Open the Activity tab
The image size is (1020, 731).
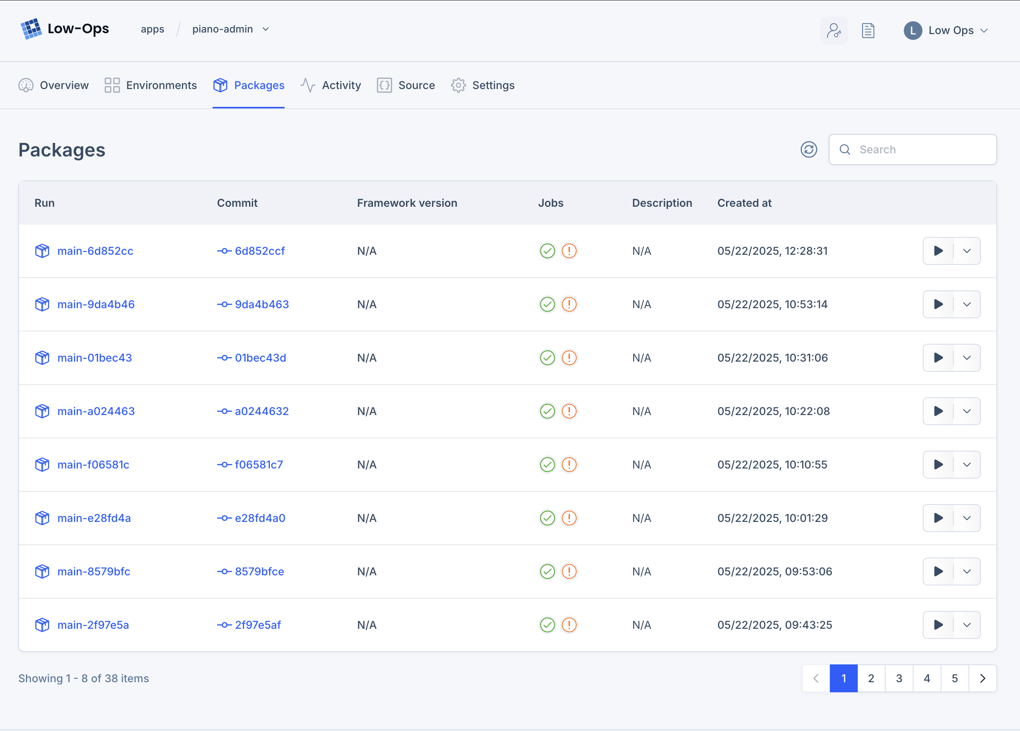(x=341, y=85)
